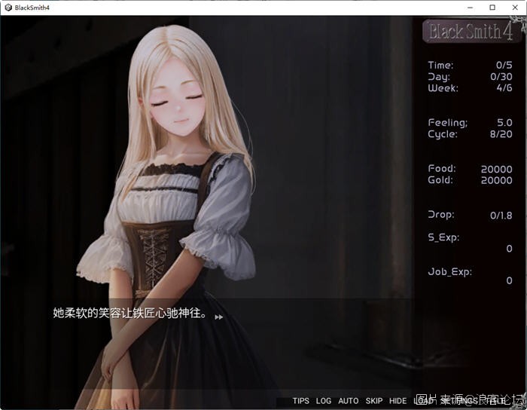Image resolution: width=527 pixels, height=410 pixels.
Task: Open the dialogue LOG
Action: [x=323, y=401]
